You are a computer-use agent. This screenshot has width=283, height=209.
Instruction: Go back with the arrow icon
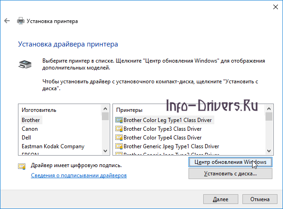(x=7, y=21)
